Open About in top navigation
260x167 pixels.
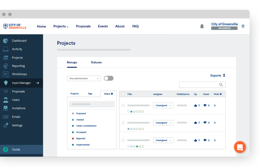[120, 26]
